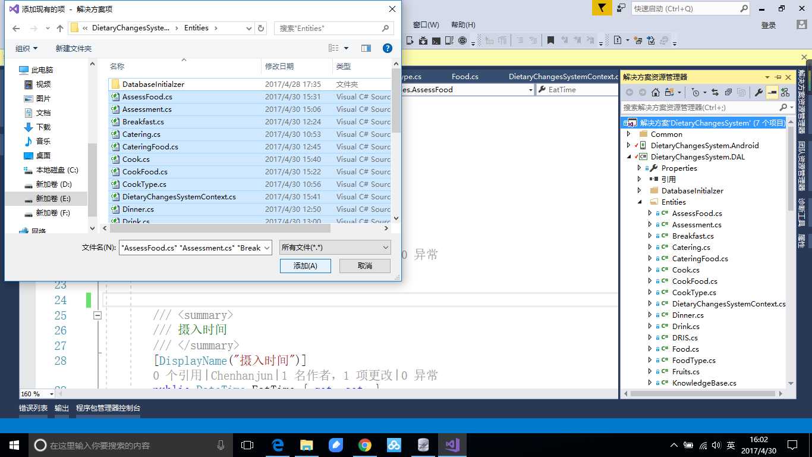
Task: Switch to the 错误列表 tab
Action: 33,408
